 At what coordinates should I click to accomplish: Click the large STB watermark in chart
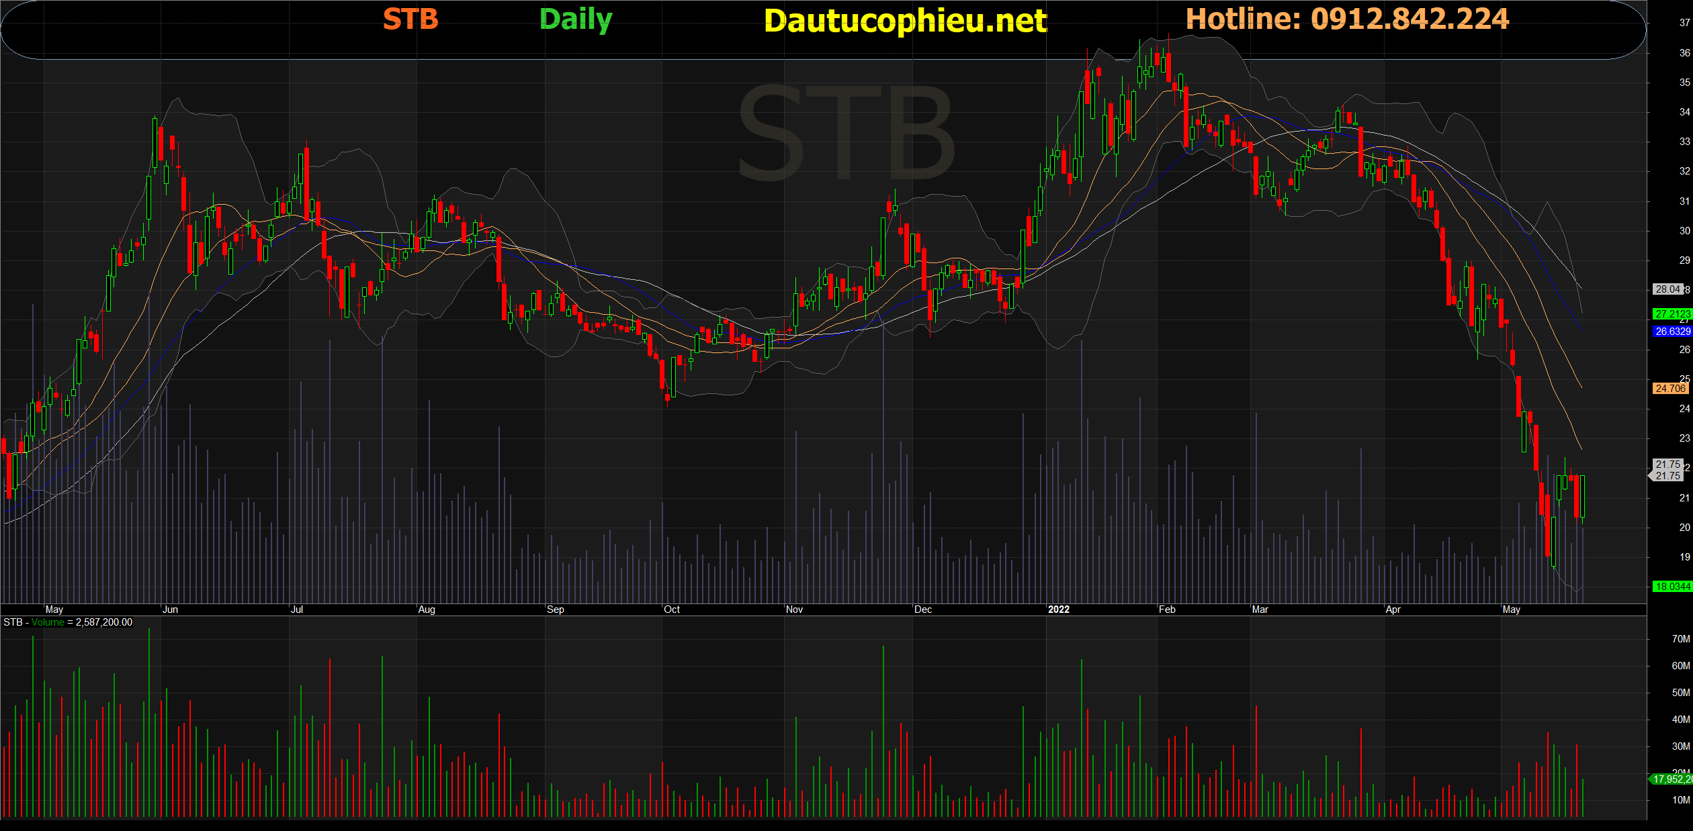[845, 133]
